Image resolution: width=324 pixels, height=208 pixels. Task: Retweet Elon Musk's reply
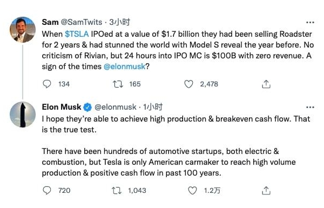117,190
